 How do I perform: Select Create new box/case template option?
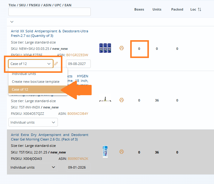[x=36, y=82]
